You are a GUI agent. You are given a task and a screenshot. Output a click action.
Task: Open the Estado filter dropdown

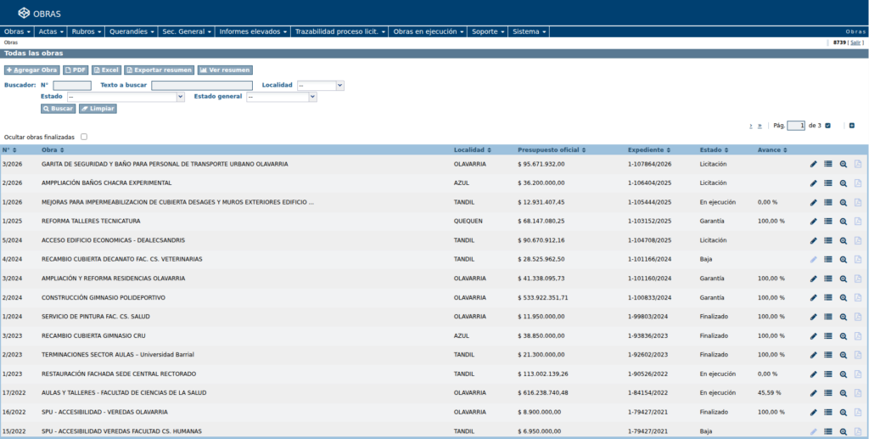point(126,97)
